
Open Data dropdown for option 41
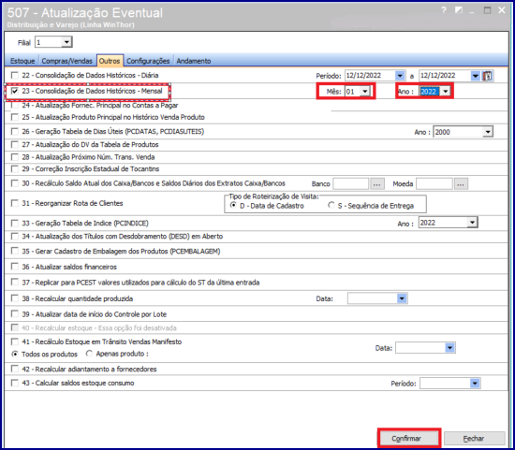(x=449, y=348)
